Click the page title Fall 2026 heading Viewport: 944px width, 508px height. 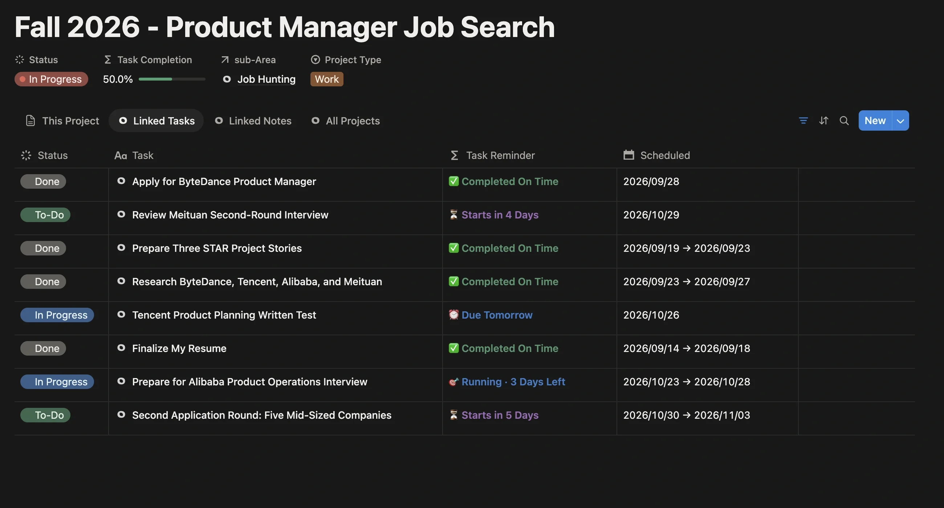click(x=284, y=27)
